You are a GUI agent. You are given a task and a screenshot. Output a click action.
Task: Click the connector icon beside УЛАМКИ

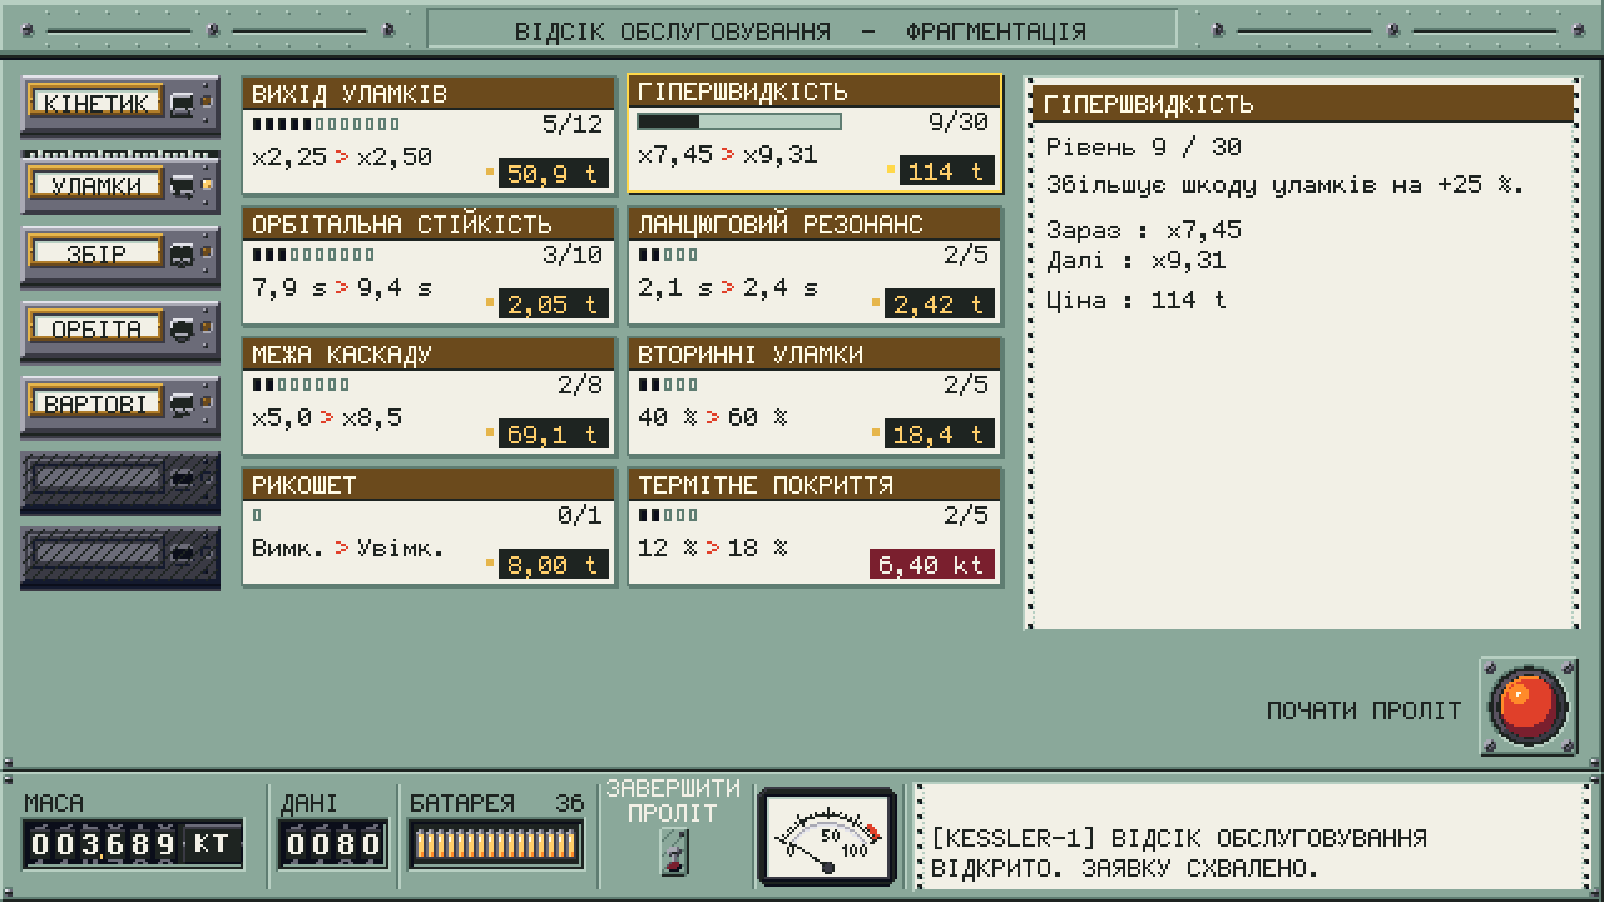pyautogui.click(x=182, y=186)
